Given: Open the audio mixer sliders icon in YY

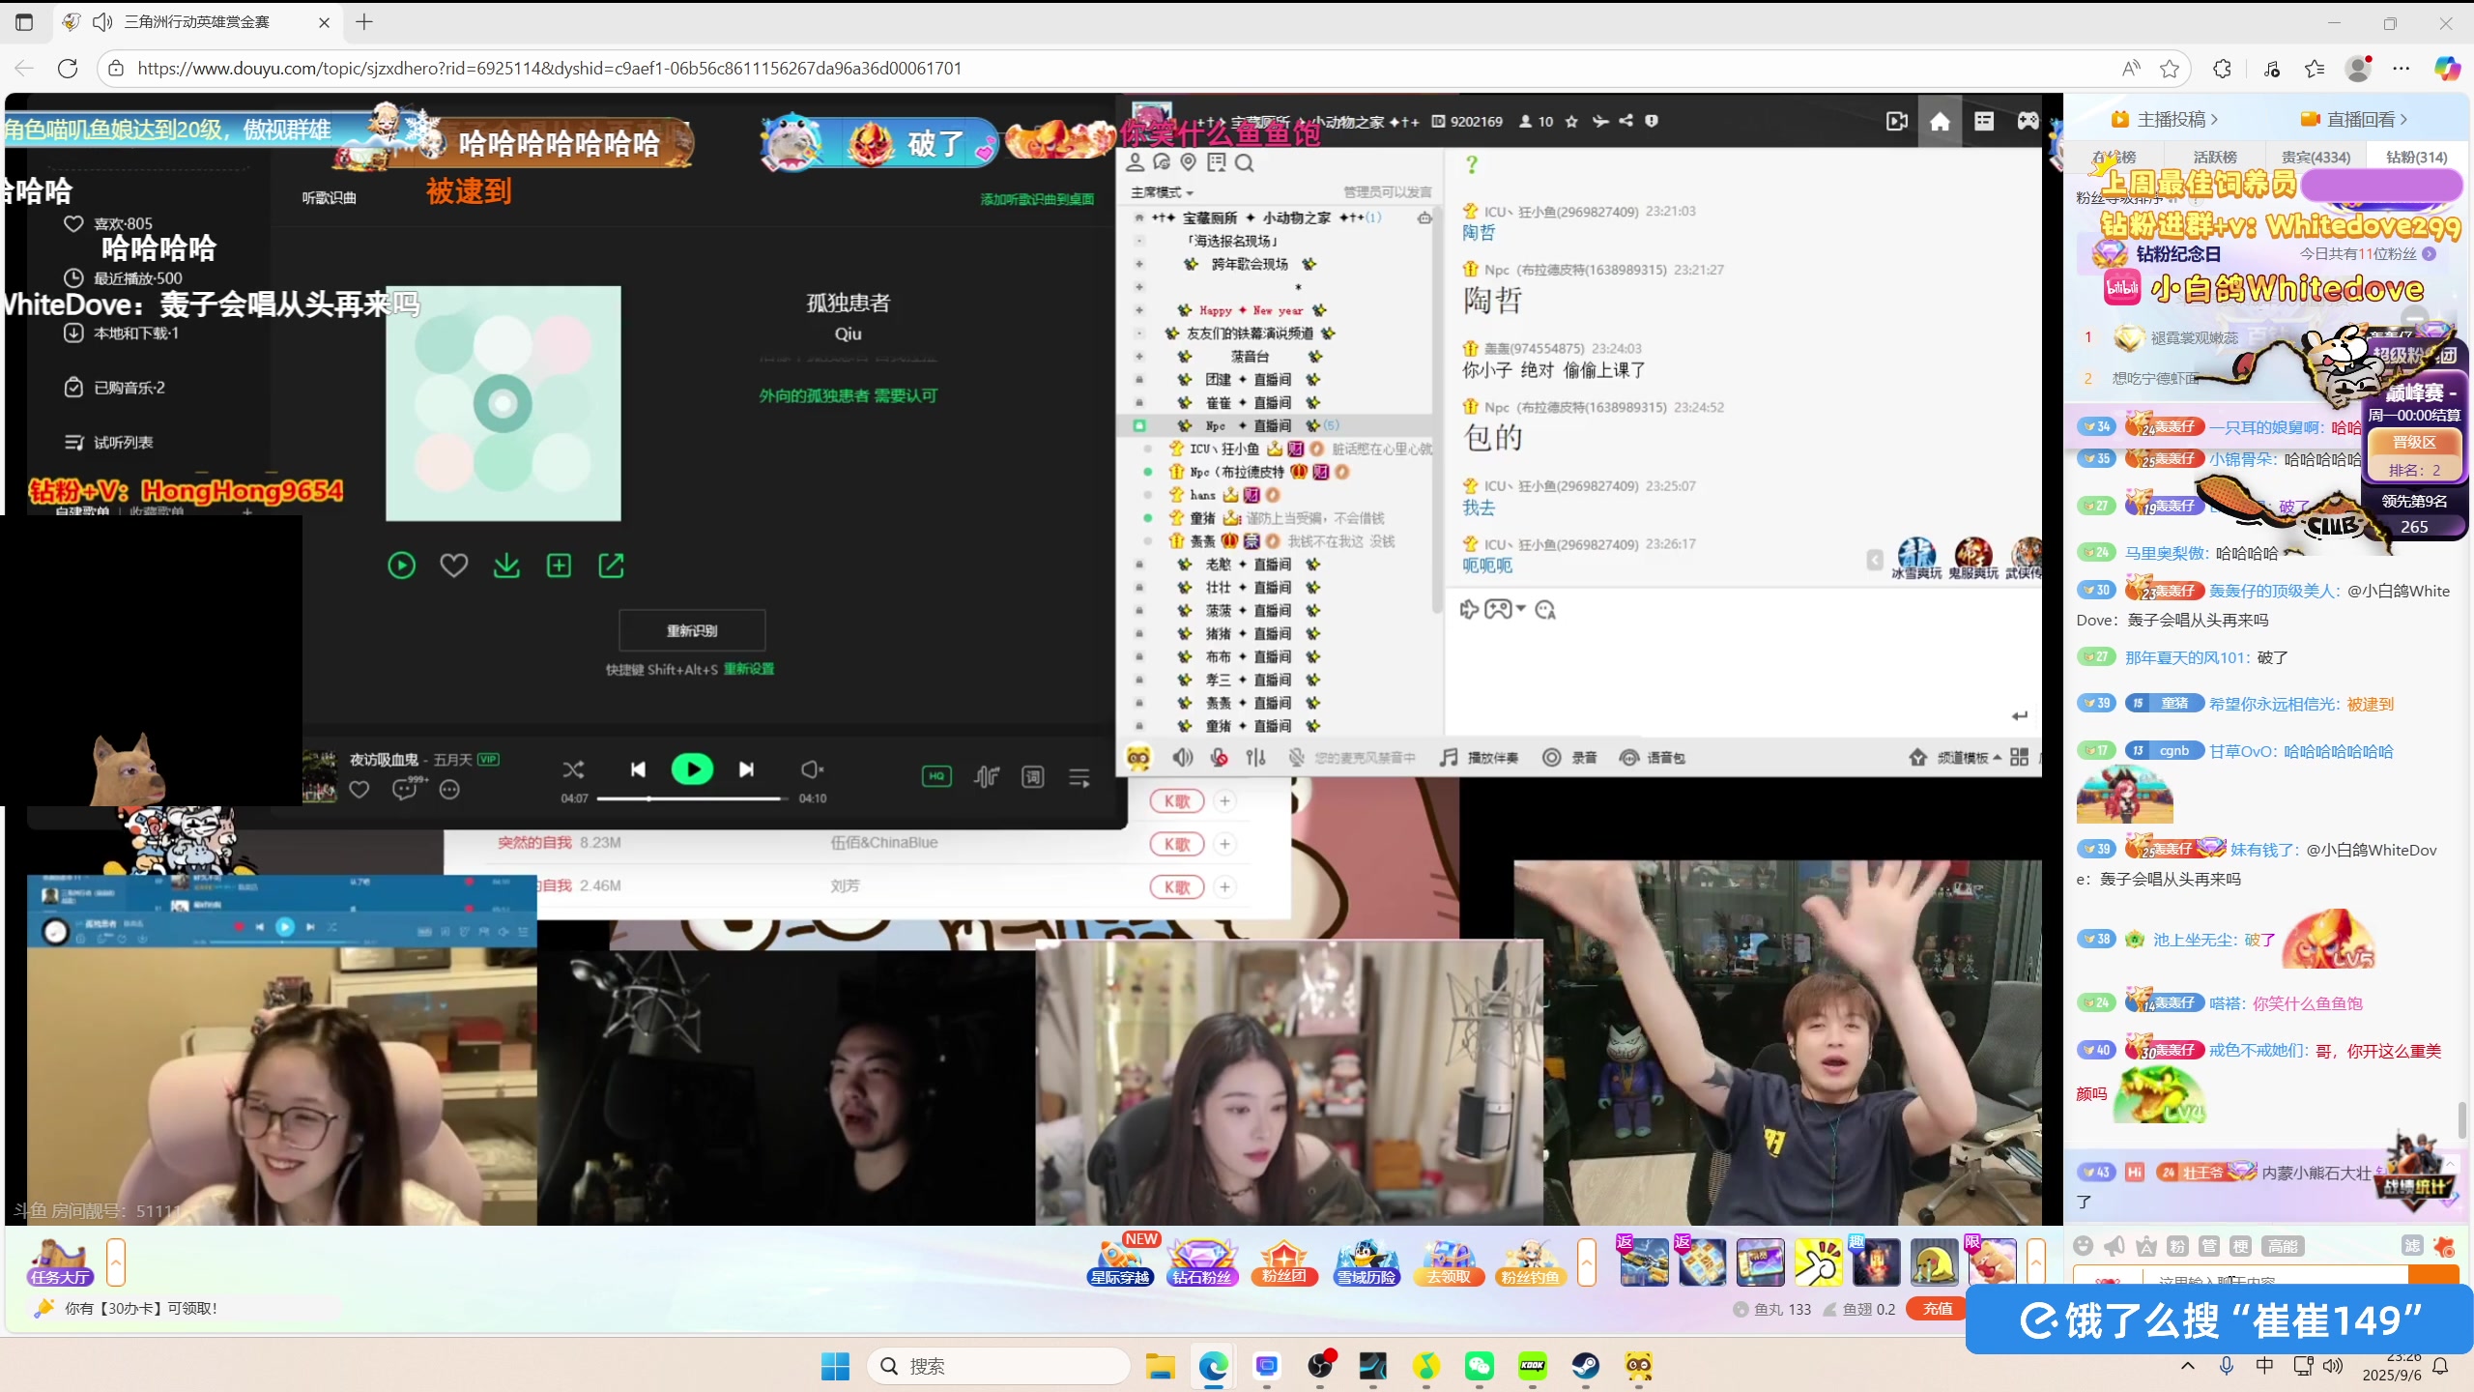Looking at the screenshot, I should tap(1255, 758).
